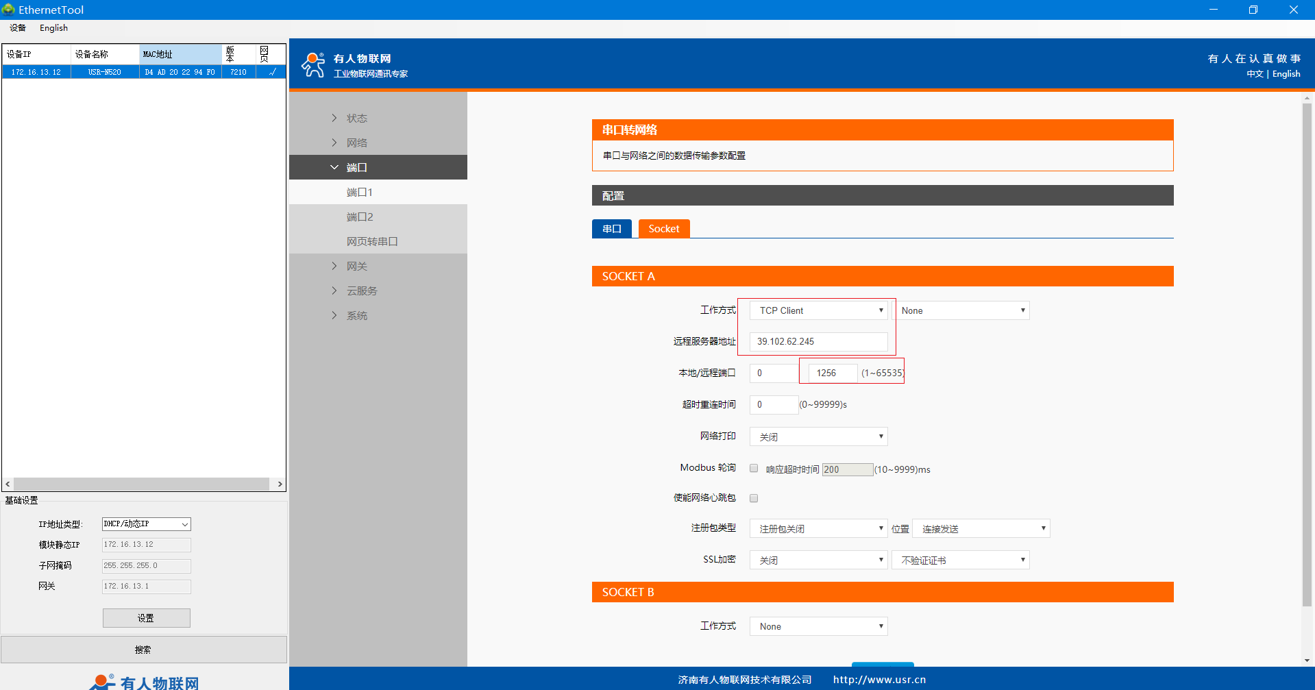The height and width of the screenshot is (690, 1315).
Task: Open the 设备 menu
Action: (x=18, y=28)
